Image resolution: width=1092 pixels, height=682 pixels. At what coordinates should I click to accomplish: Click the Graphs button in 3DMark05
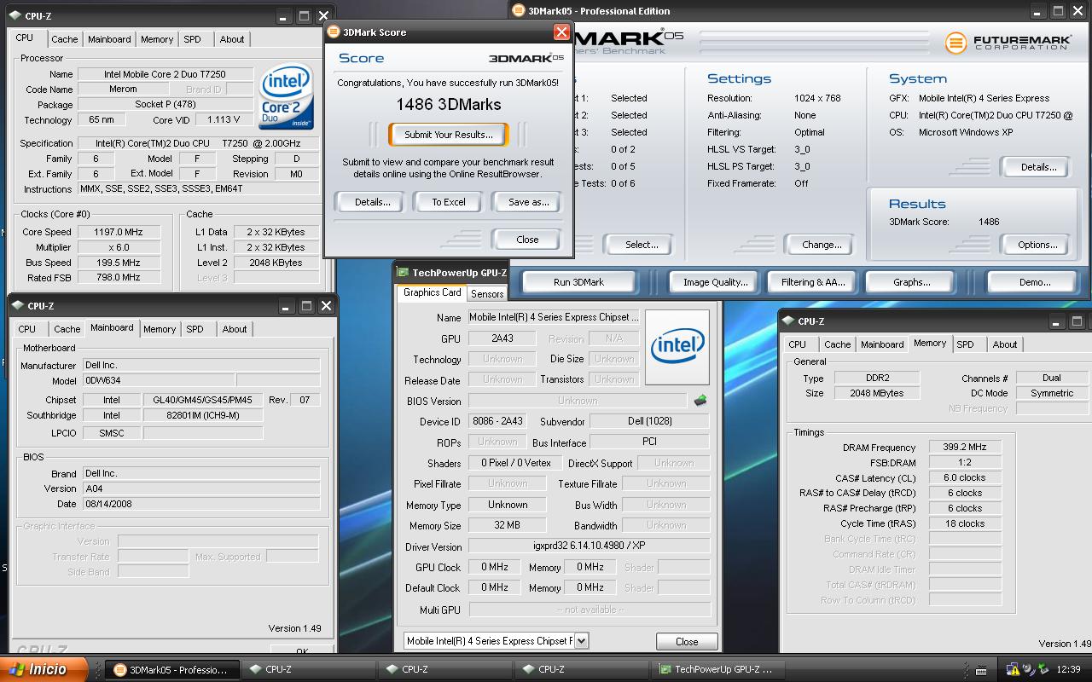(911, 282)
